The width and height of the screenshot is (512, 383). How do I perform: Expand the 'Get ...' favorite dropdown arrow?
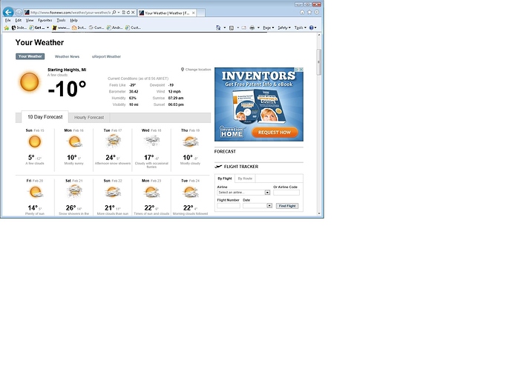click(x=47, y=27)
